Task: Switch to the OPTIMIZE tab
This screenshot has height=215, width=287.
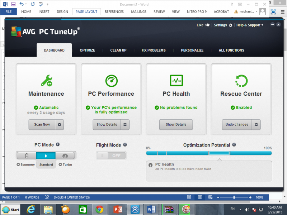Action: pyautogui.click(x=87, y=50)
